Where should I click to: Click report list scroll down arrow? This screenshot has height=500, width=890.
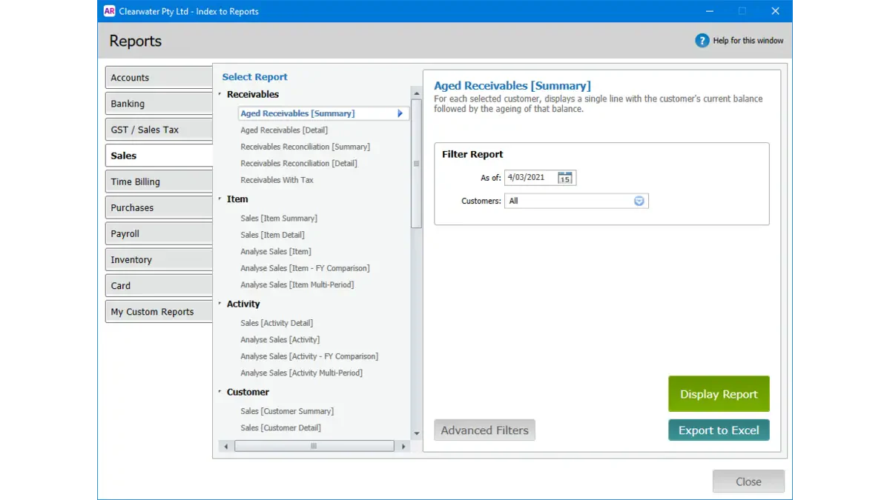pos(417,433)
